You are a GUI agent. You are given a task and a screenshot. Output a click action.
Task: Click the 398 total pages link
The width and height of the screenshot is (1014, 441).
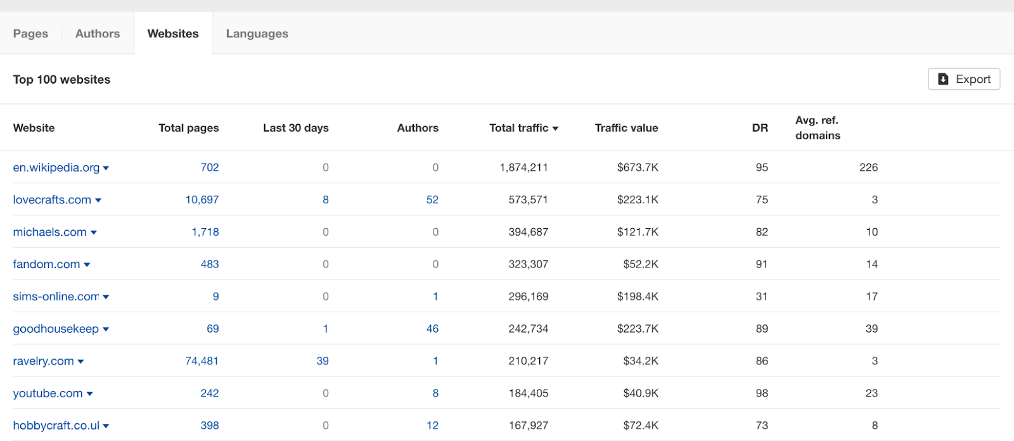[x=210, y=426]
